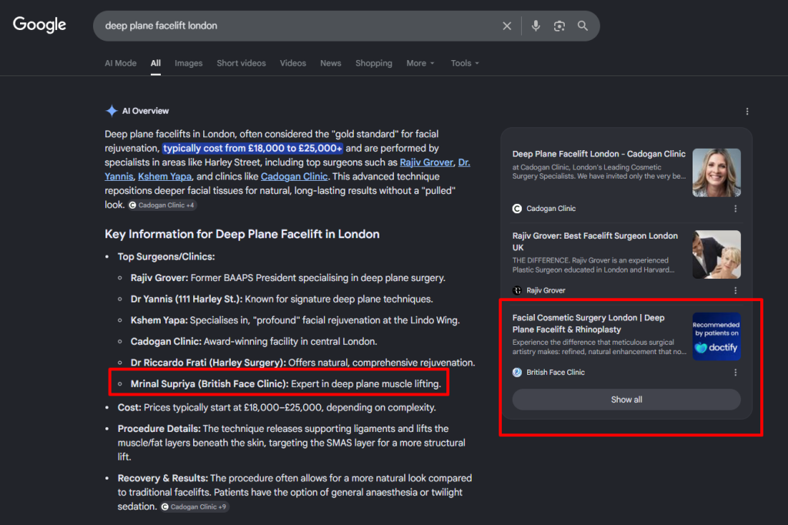Click the Google logo
The height and width of the screenshot is (525, 788).
tap(40, 25)
